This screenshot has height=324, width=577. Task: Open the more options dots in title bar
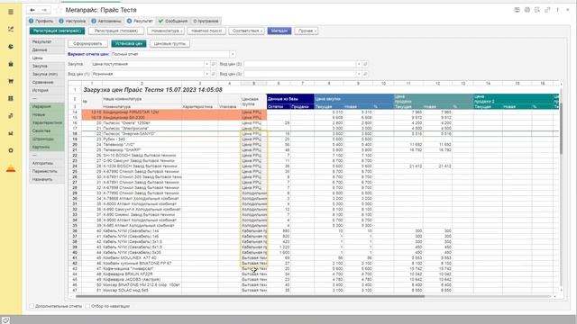click(x=558, y=10)
